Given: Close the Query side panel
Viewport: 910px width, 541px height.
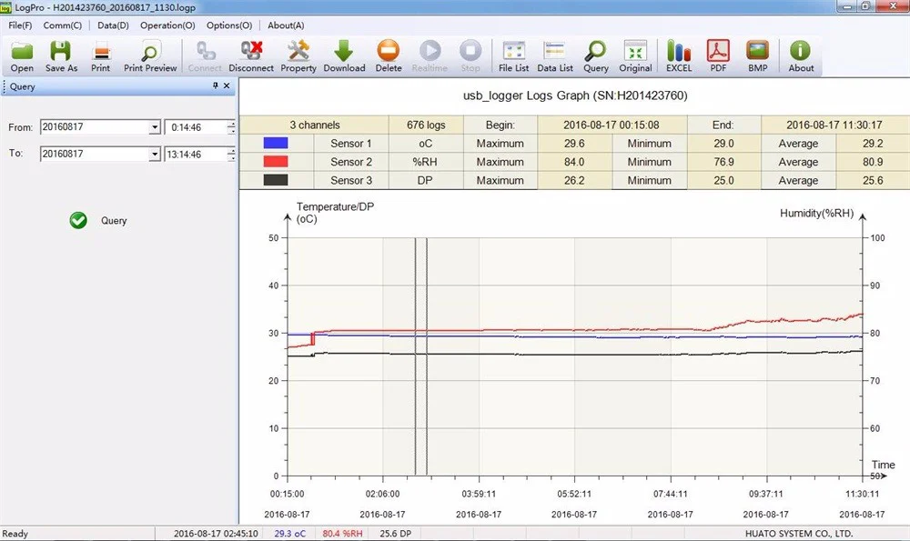Looking at the screenshot, I should [x=227, y=86].
